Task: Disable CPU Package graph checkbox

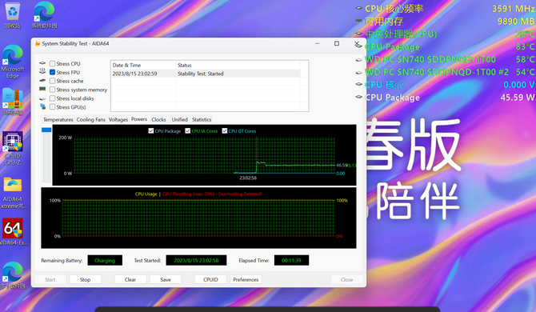Action: click(151, 131)
